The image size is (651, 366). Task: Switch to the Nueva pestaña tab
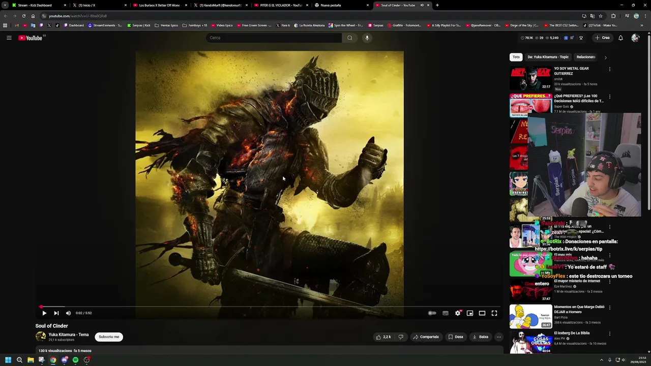click(342, 5)
